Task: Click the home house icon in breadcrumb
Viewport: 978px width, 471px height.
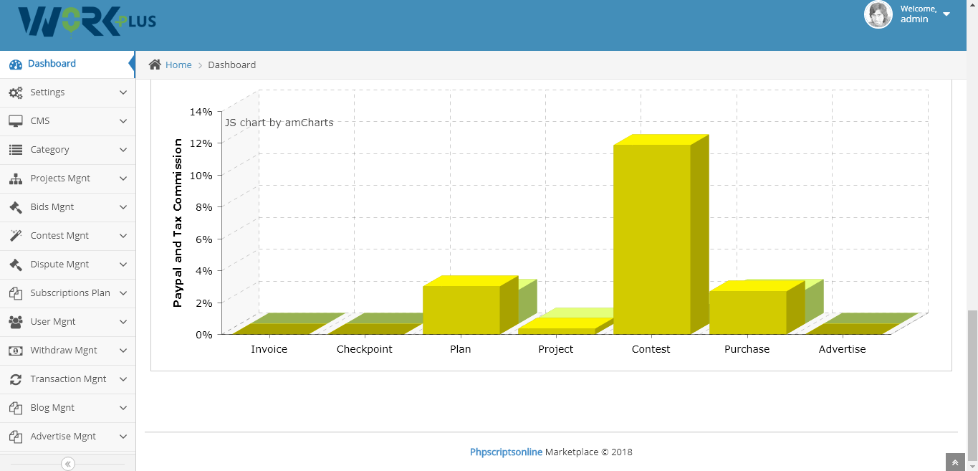Action: click(155, 65)
